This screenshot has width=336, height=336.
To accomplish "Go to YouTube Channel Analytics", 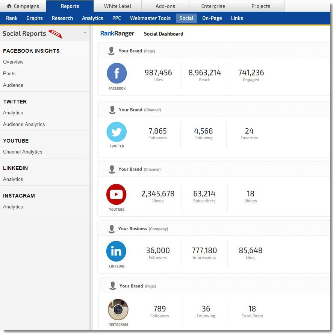I will (23, 152).
